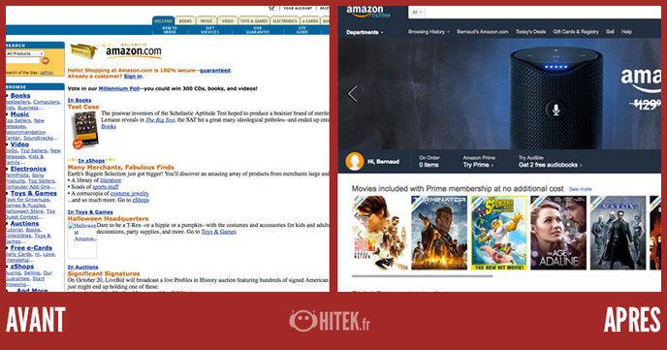The height and width of the screenshot is (350, 667).
Task: Open the Video tab
Action: [x=228, y=20]
